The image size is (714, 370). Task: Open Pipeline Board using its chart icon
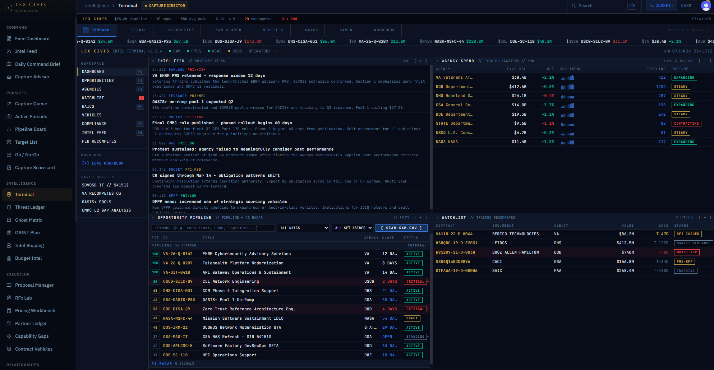pos(9,129)
